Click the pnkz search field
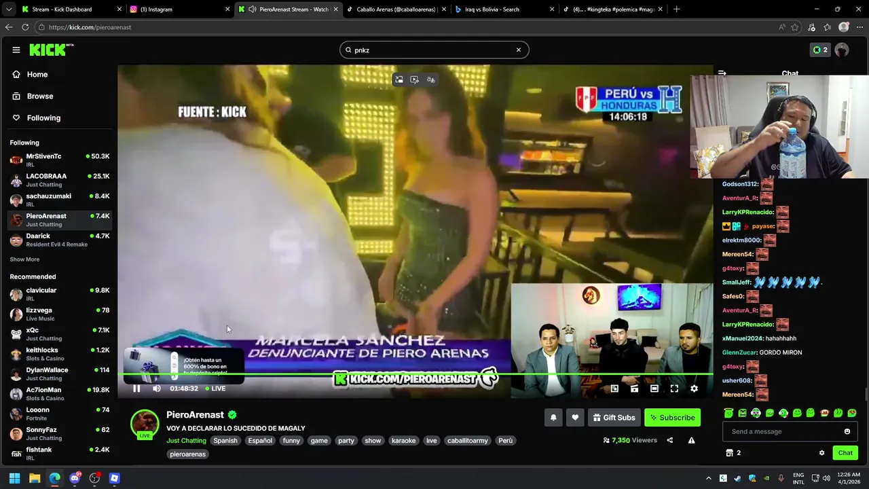 click(434, 50)
